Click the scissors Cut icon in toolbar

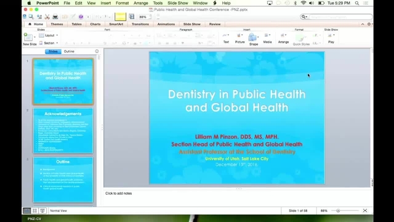coord(47,17)
